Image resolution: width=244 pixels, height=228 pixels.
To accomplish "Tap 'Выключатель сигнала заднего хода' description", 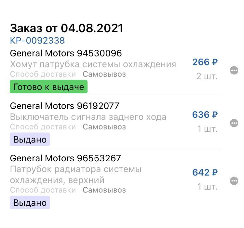I will (88, 117).
